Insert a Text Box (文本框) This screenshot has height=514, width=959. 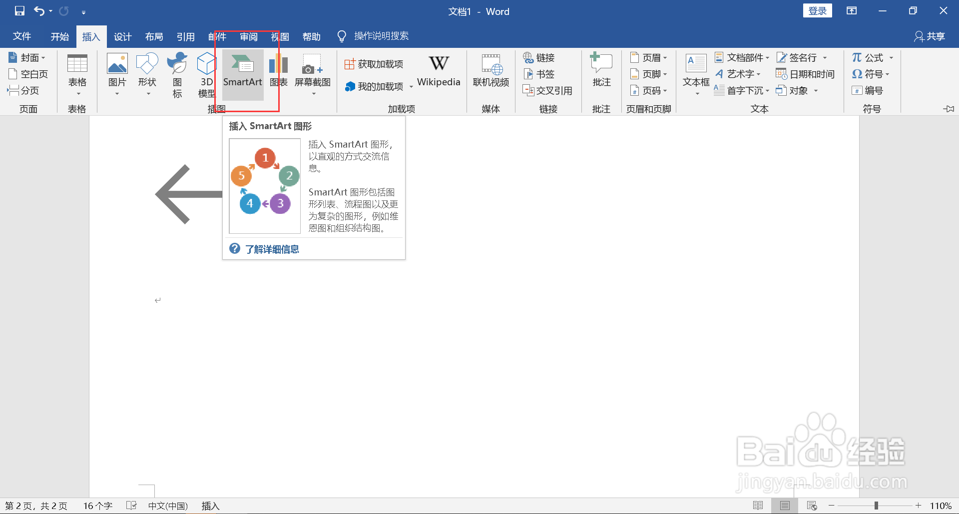pos(696,74)
